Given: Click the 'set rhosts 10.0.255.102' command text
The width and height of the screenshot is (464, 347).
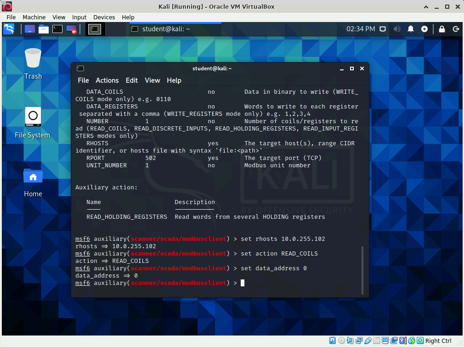Looking at the screenshot, I should [x=283, y=239].
